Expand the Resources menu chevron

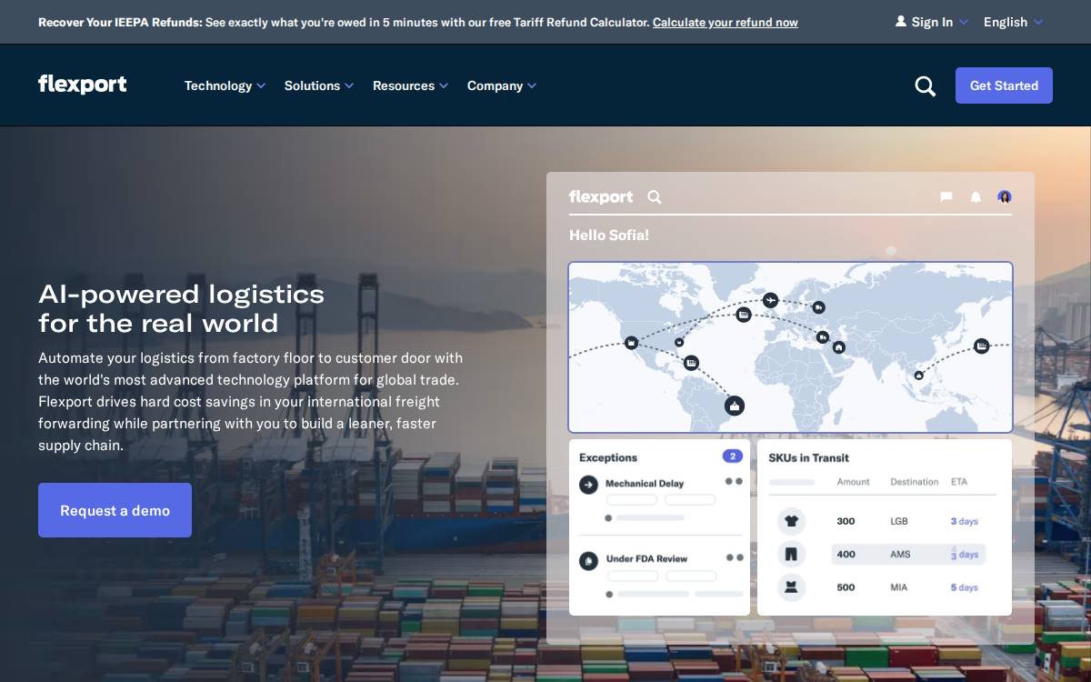pyautogui.click(x=444, y=85)
